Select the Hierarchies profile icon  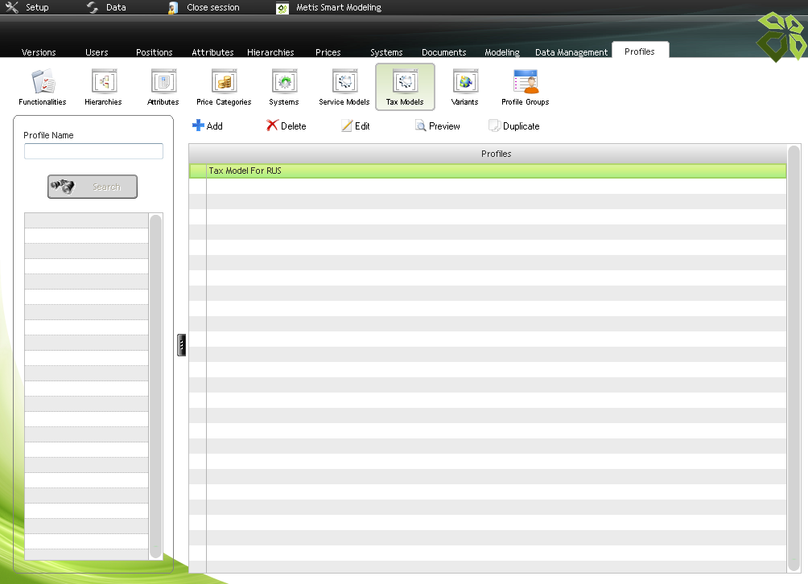tap(103, 87)
